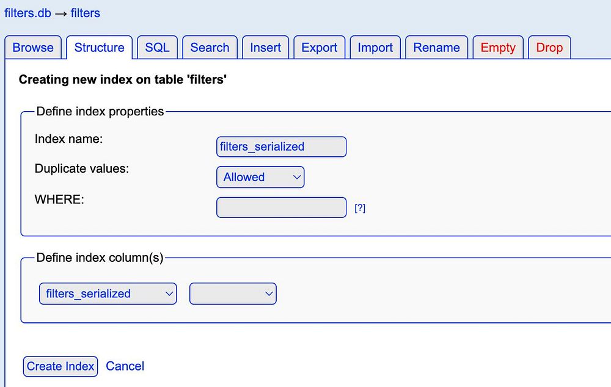Open the Insert tab
This screenshot has width=611, height=387.
point(266,48)
